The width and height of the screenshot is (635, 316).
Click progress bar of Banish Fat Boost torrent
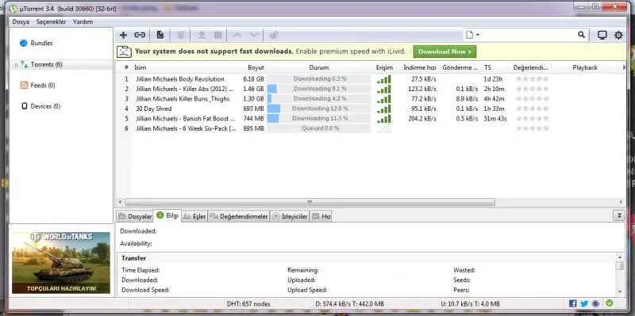click(x=319, y=118)
